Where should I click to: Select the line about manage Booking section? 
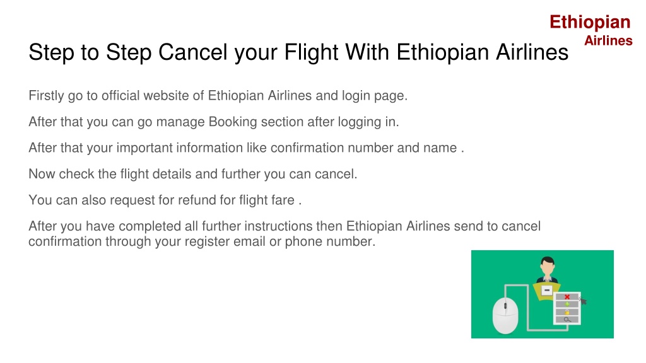[x=213, y=122]
